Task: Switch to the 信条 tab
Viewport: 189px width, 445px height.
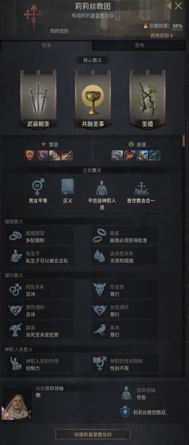Action: pyautogui.click(x=46, y=45)
